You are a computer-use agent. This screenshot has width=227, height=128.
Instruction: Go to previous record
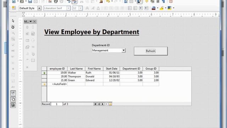(x=99, y=104)
